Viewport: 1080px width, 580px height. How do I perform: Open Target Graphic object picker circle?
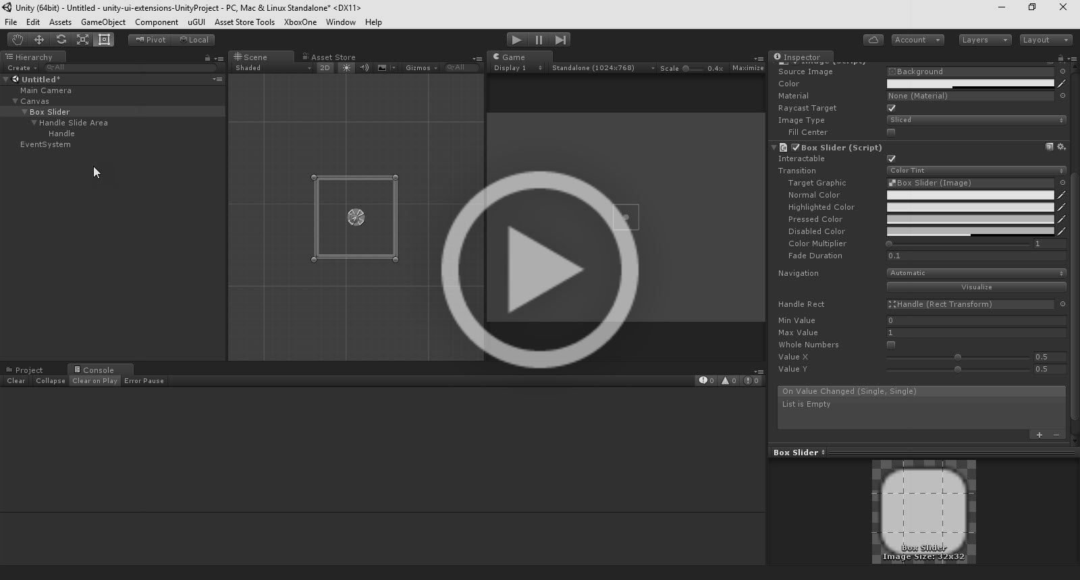[x=1062, y=183]
